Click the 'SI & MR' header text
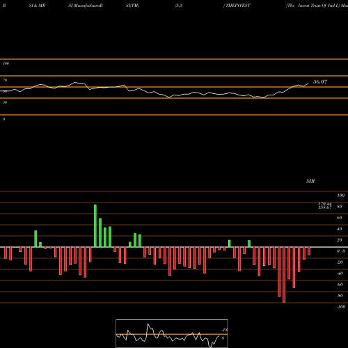 [x=37, y=6]
